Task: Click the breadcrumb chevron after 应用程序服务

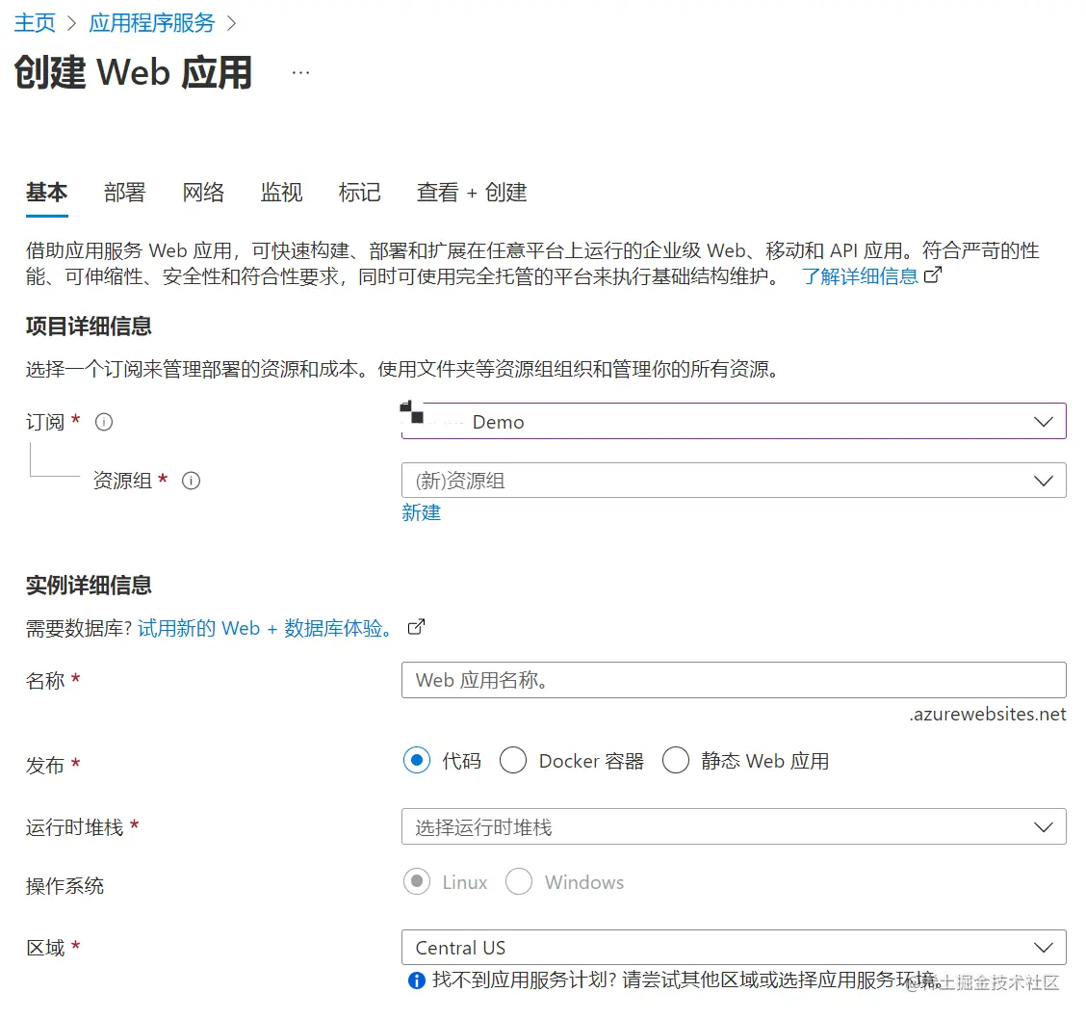Action: coord(232,23)
